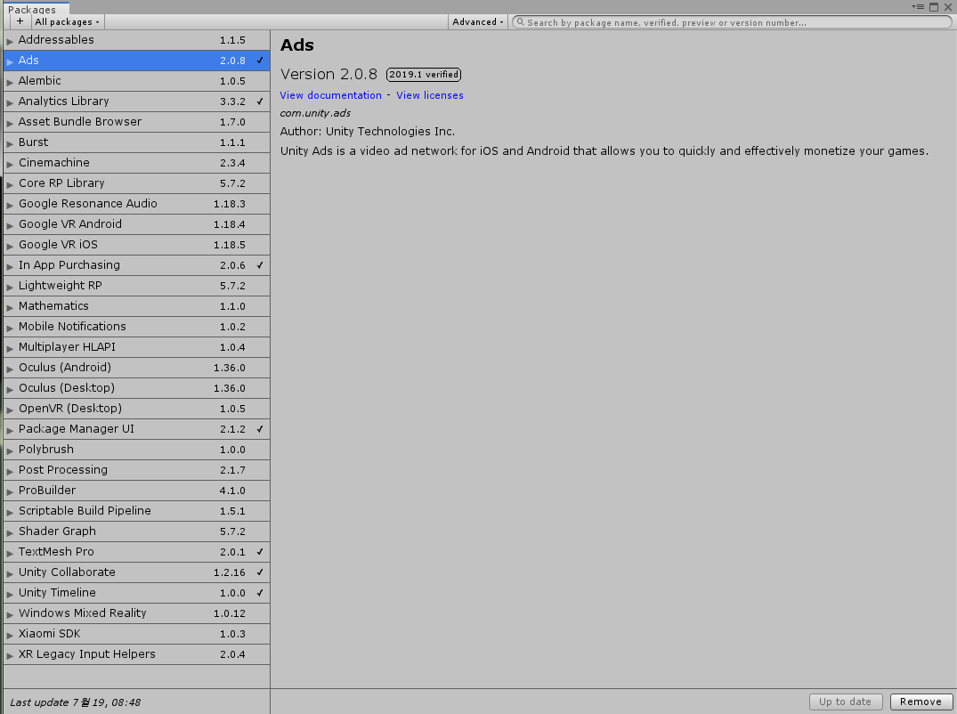
Task: Expand the Analytics Library arrow
Action: (x=10, y=102)
